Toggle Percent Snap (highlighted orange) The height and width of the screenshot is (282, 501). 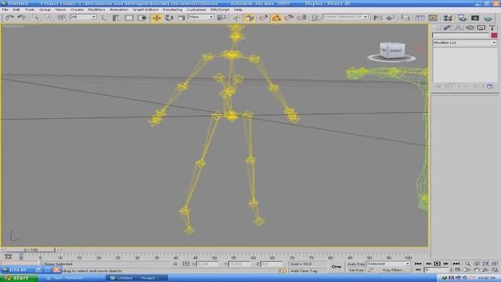pyautogui.click(x=276, y=17)
